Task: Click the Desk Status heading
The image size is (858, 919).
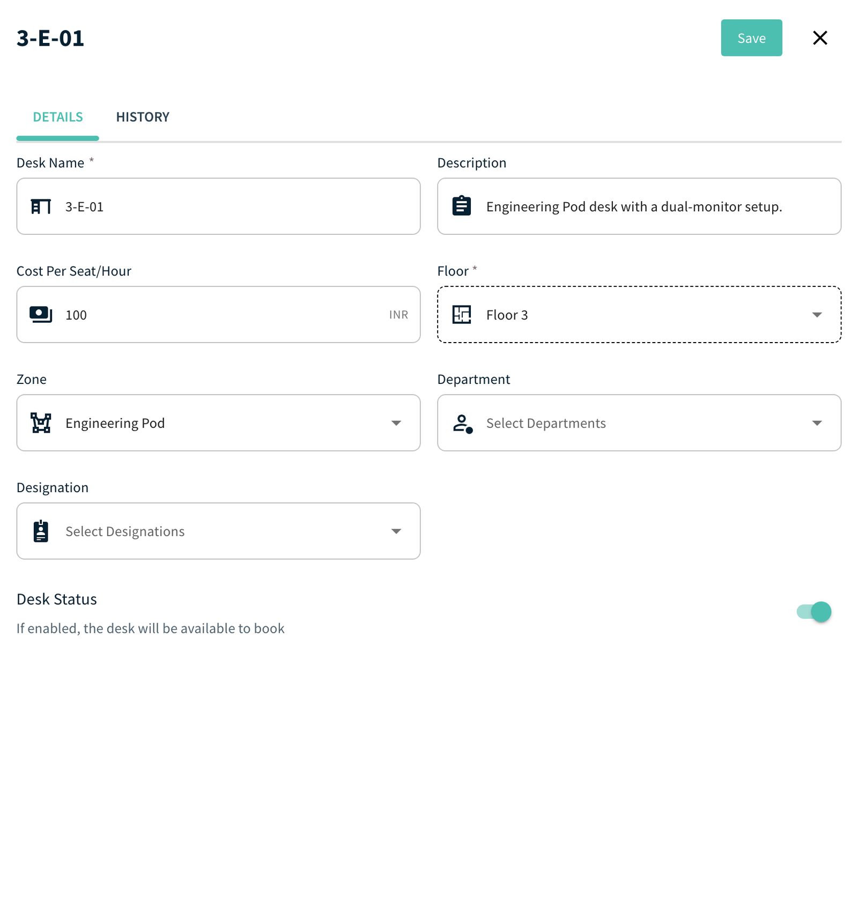Action: (57, 599)
